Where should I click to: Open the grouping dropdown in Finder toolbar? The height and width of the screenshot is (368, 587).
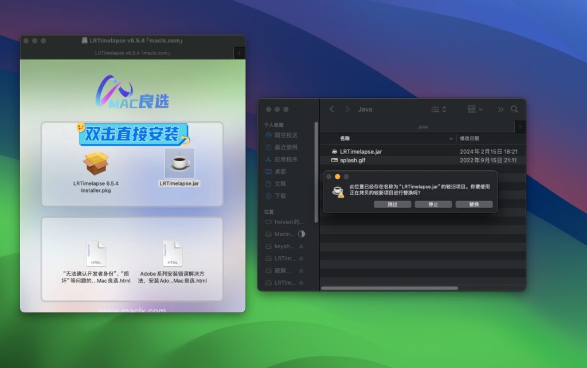click(x=476, y=109)
